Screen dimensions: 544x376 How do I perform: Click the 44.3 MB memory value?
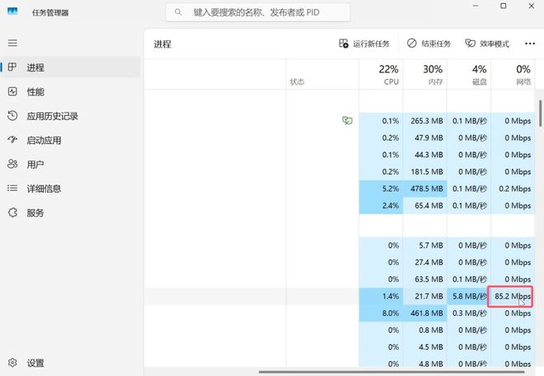pos(429,155)
